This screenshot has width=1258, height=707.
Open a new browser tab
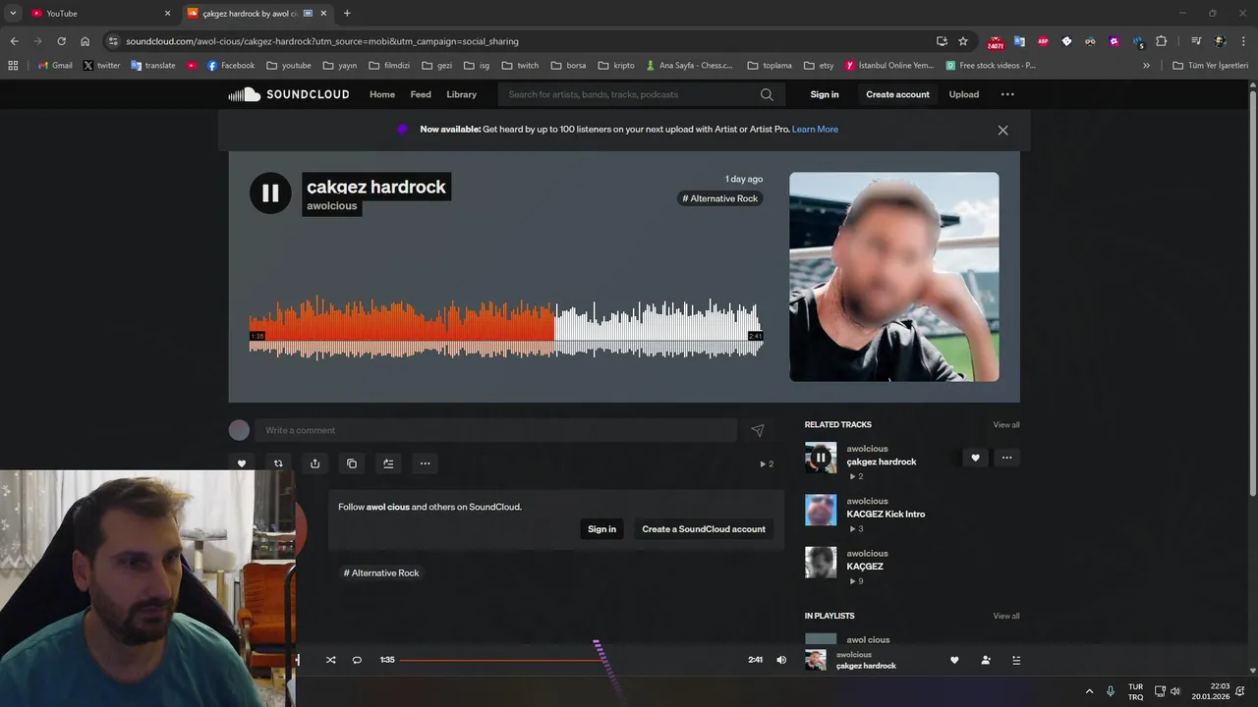pyautogui.click(x=347, y=14)
